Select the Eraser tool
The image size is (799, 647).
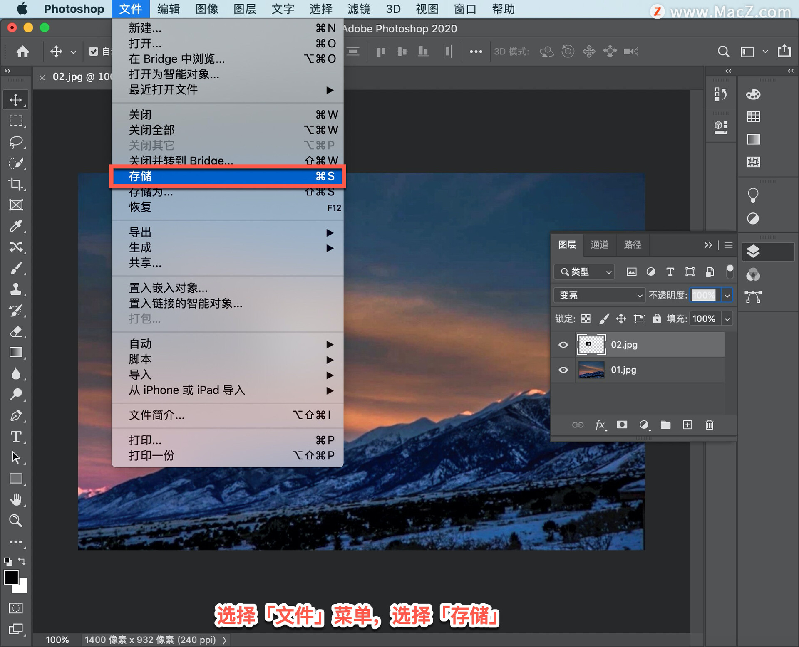click(16, 331)
